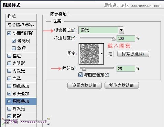Enable 光泽 checkbox
Screen dimensions: 164x127
[x=9, y=78]
